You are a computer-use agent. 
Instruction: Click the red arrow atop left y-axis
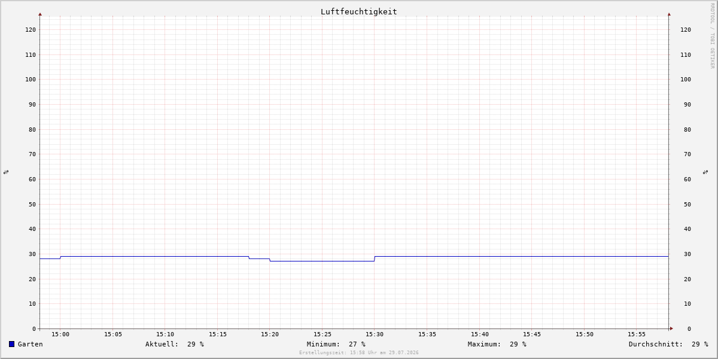click(x=40, y=14)
